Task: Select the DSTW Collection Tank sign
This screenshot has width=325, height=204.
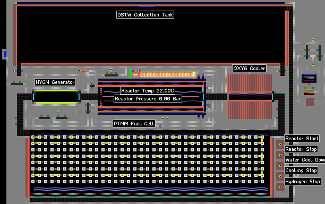Action: pos(145,15)
